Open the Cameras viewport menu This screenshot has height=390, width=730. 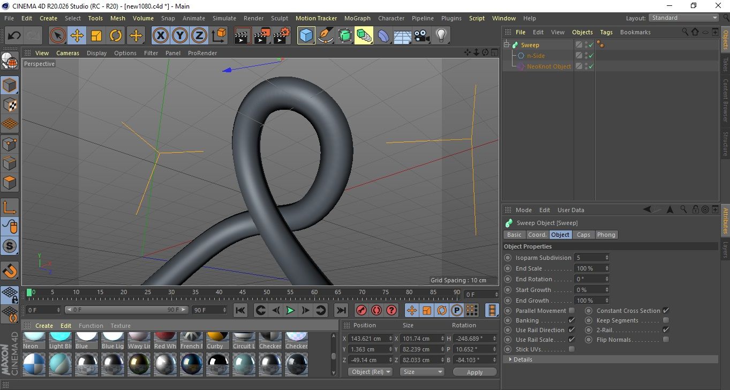click(x=67, y=53)
